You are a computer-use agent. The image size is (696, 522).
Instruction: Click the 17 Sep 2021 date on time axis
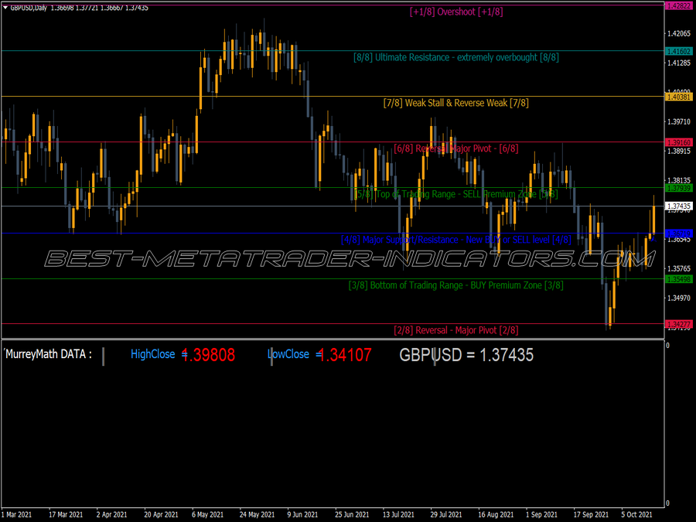point(591,515)
